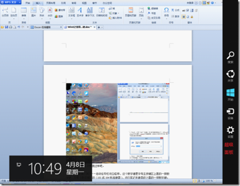Image resolution: width=240 pixels, height=186 pixels.
Task: Click the Share charm in the sidebar
Action: pyautogui.click(x=230, y=76)
